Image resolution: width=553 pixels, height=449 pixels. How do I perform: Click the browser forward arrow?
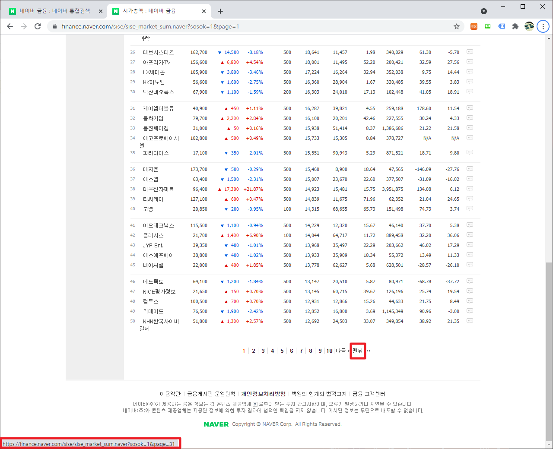(24, 26)
